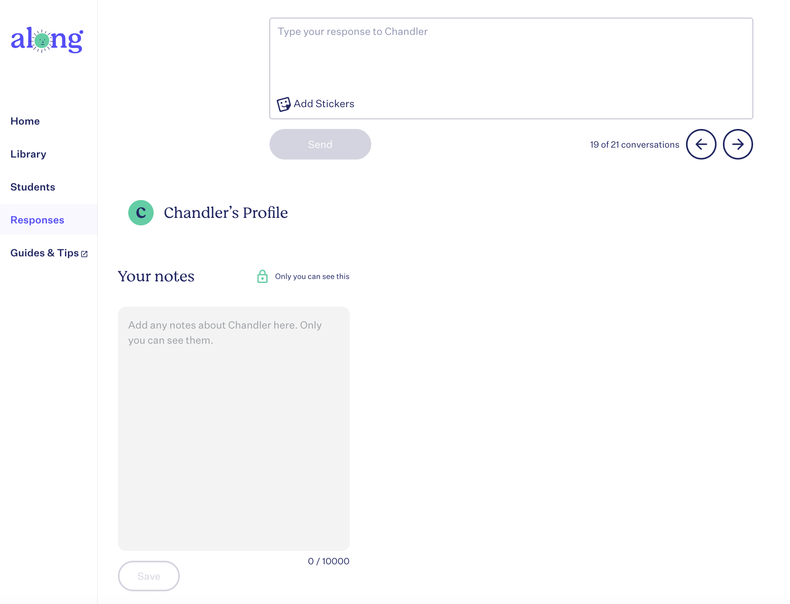Open the Add Stickers sticker icon
This screenshot has height=604, width=790.
click(x=283, y=104)
